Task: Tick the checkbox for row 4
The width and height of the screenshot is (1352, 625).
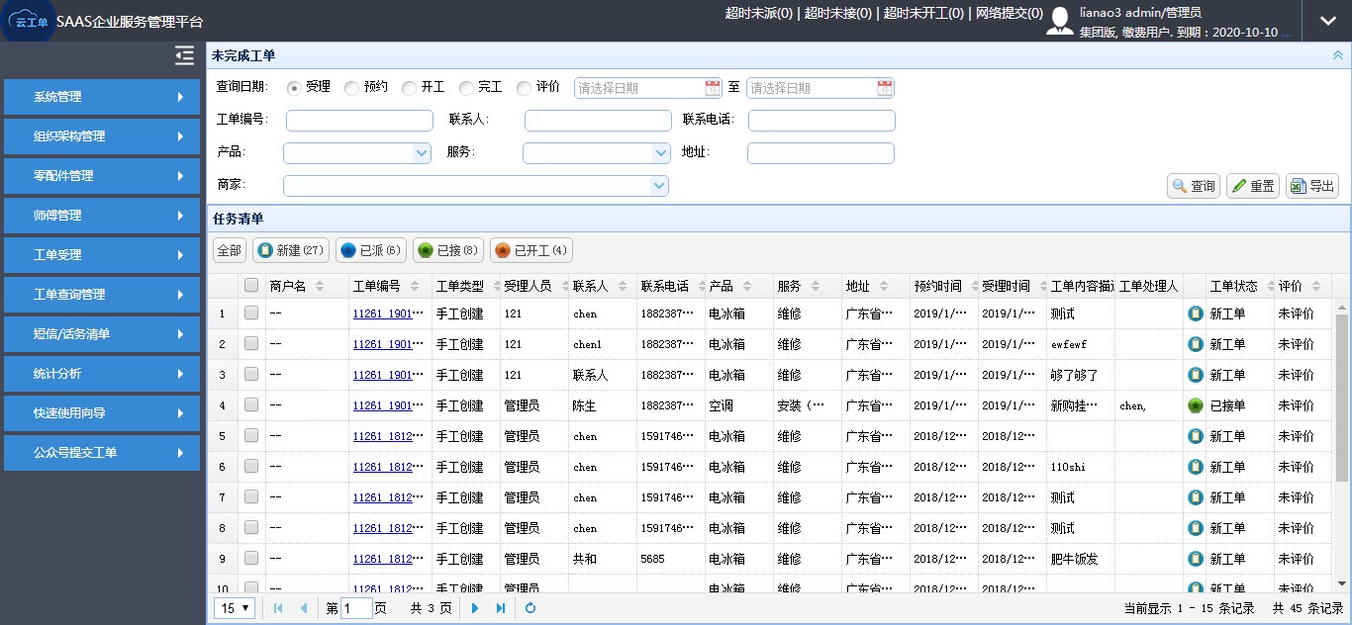Action: click(x=251, y=405)
